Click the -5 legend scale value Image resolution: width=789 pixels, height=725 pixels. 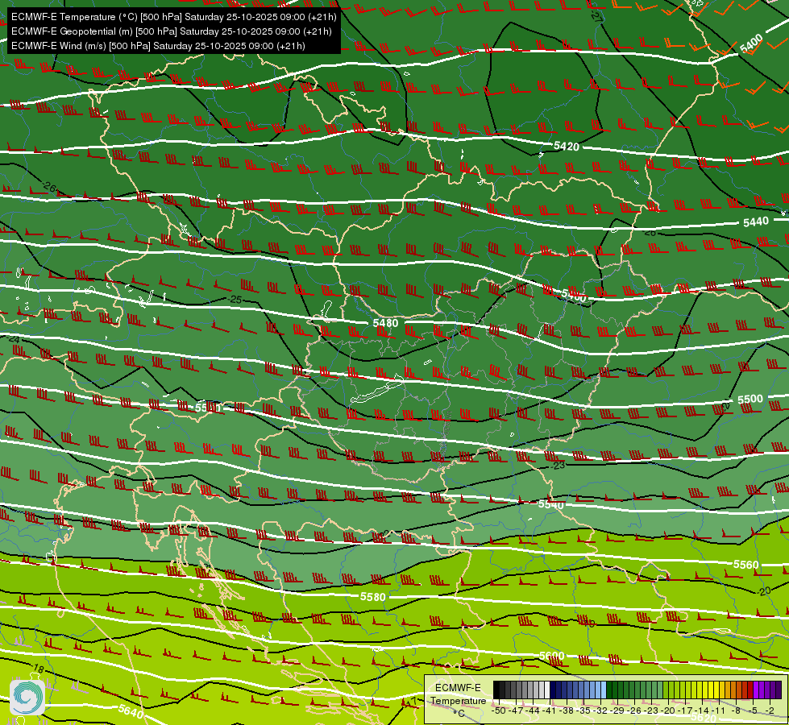coord(752,711)
